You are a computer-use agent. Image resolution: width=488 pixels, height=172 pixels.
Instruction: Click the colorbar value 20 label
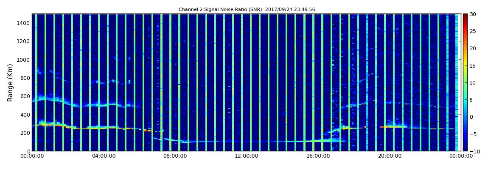click(x=473, y=48)
